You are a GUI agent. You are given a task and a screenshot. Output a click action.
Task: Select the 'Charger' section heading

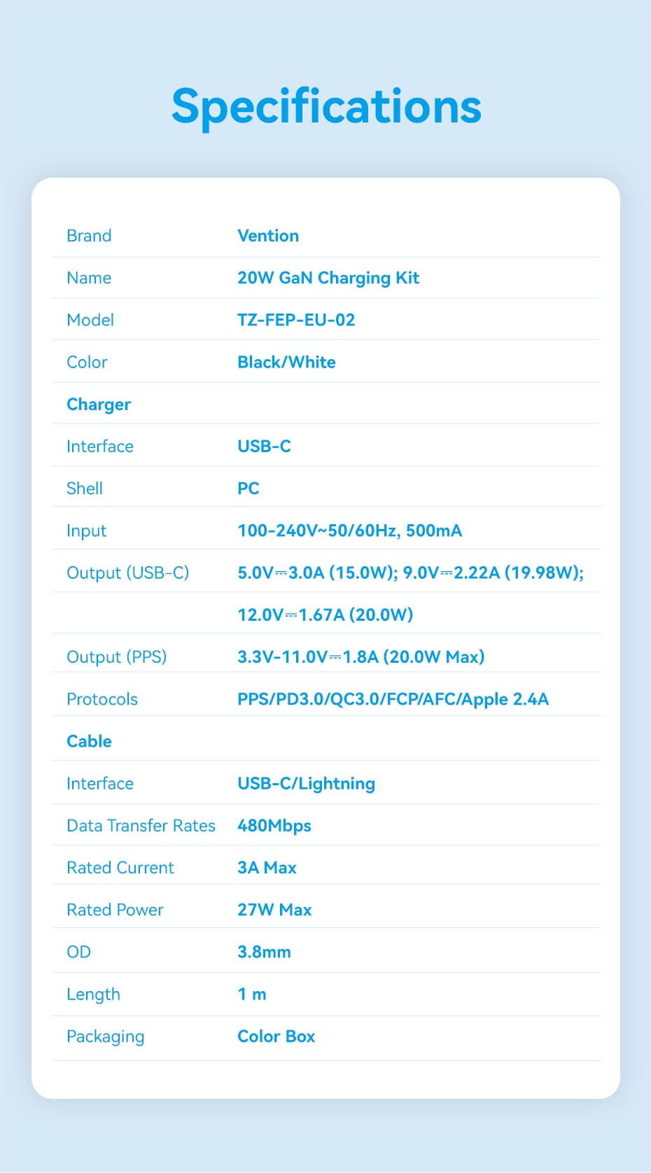coord(99,405)
